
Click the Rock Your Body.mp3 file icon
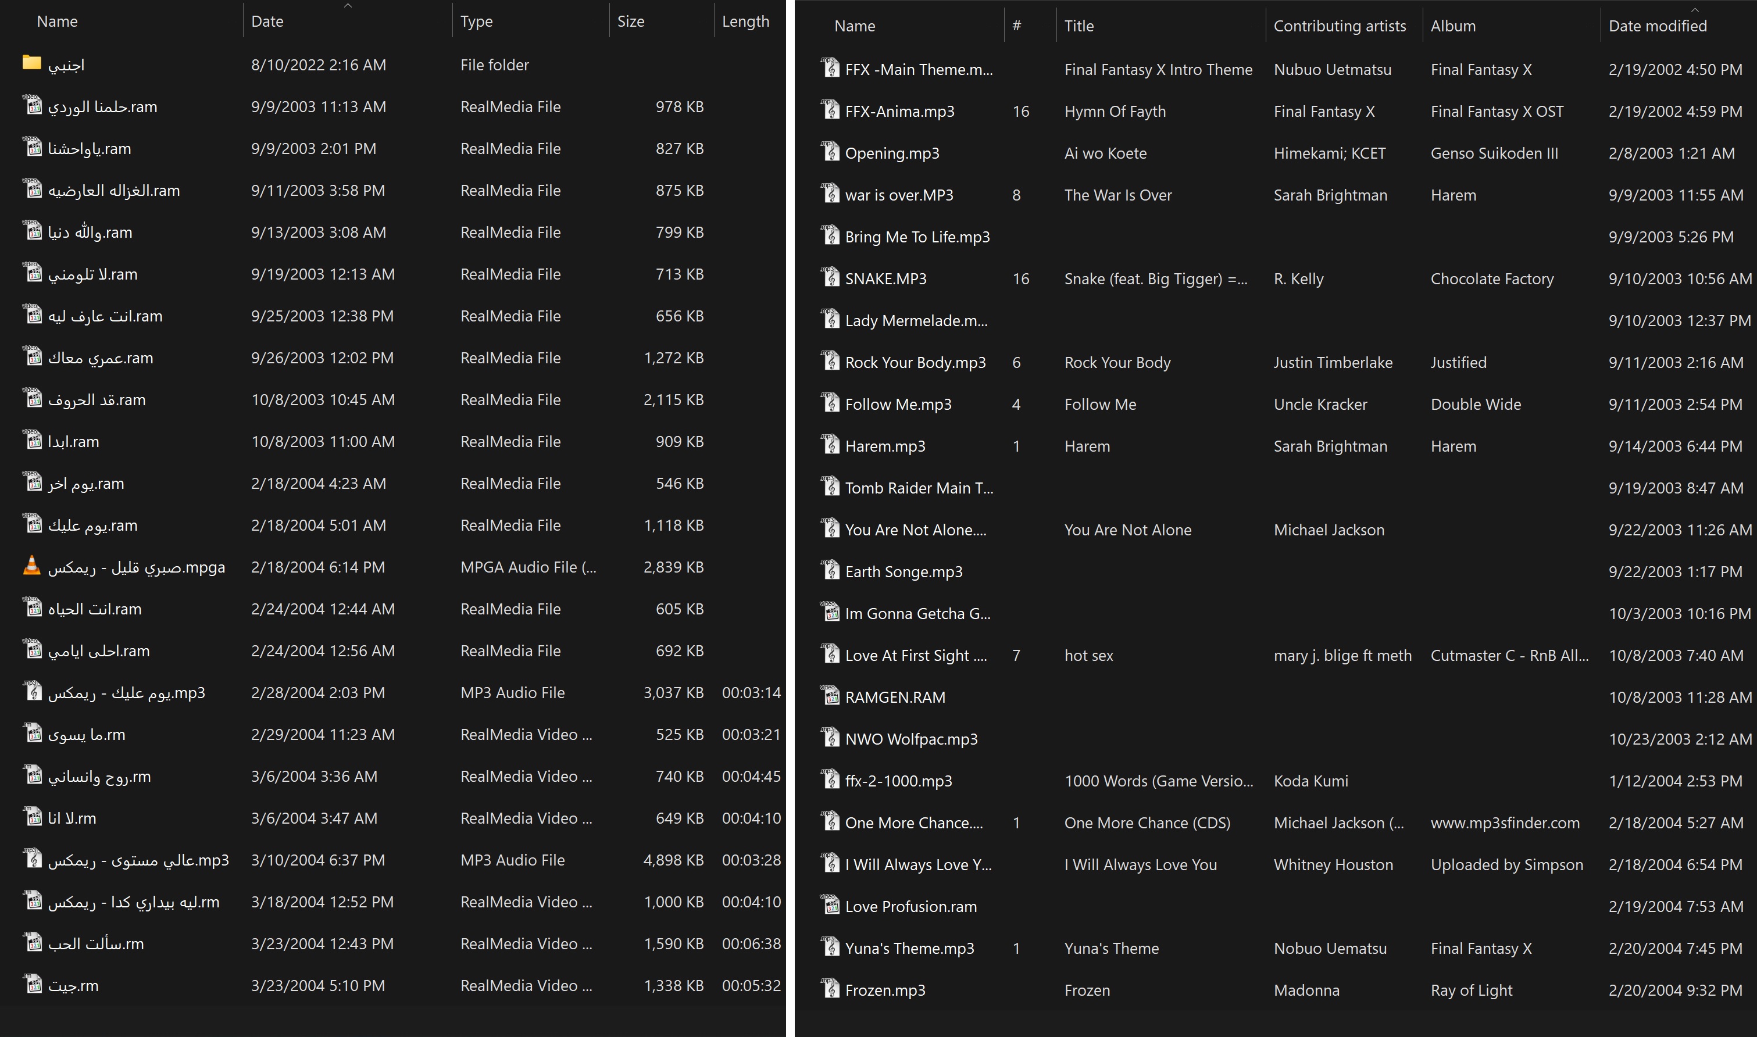pyautogui.click(x=830, y=362)
